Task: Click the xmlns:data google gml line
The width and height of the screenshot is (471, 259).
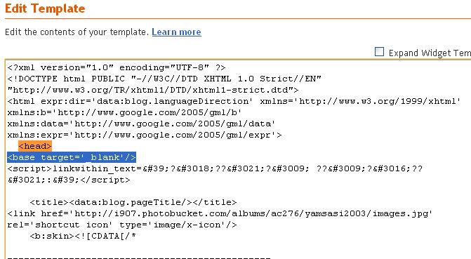Action: [142, 124]
